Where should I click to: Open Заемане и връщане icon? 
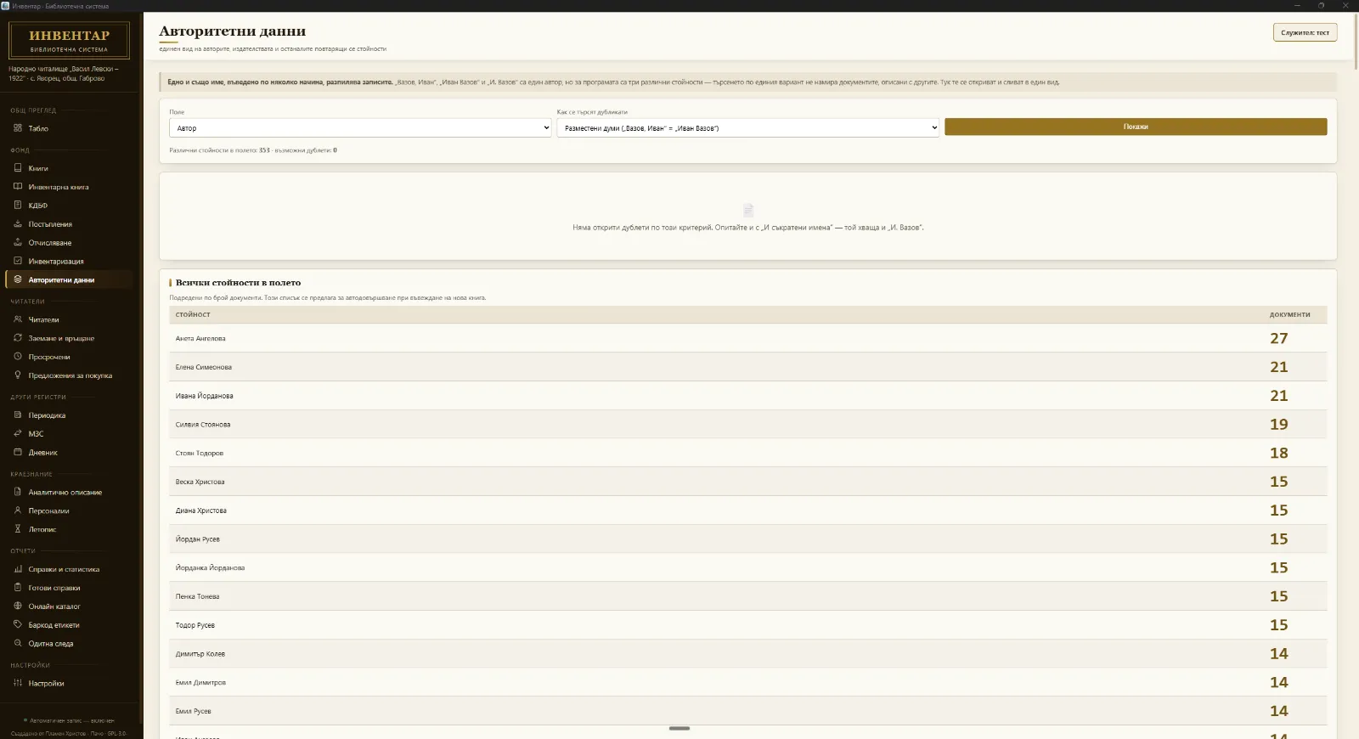click(18, 338)
